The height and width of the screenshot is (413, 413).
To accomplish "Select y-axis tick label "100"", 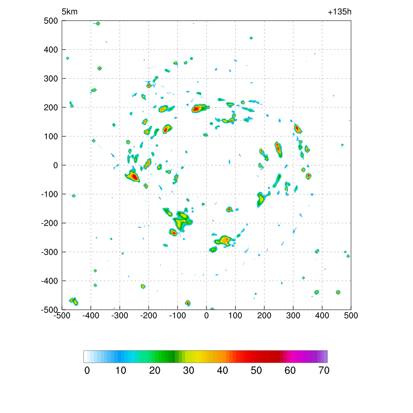I will click(51, 136).
